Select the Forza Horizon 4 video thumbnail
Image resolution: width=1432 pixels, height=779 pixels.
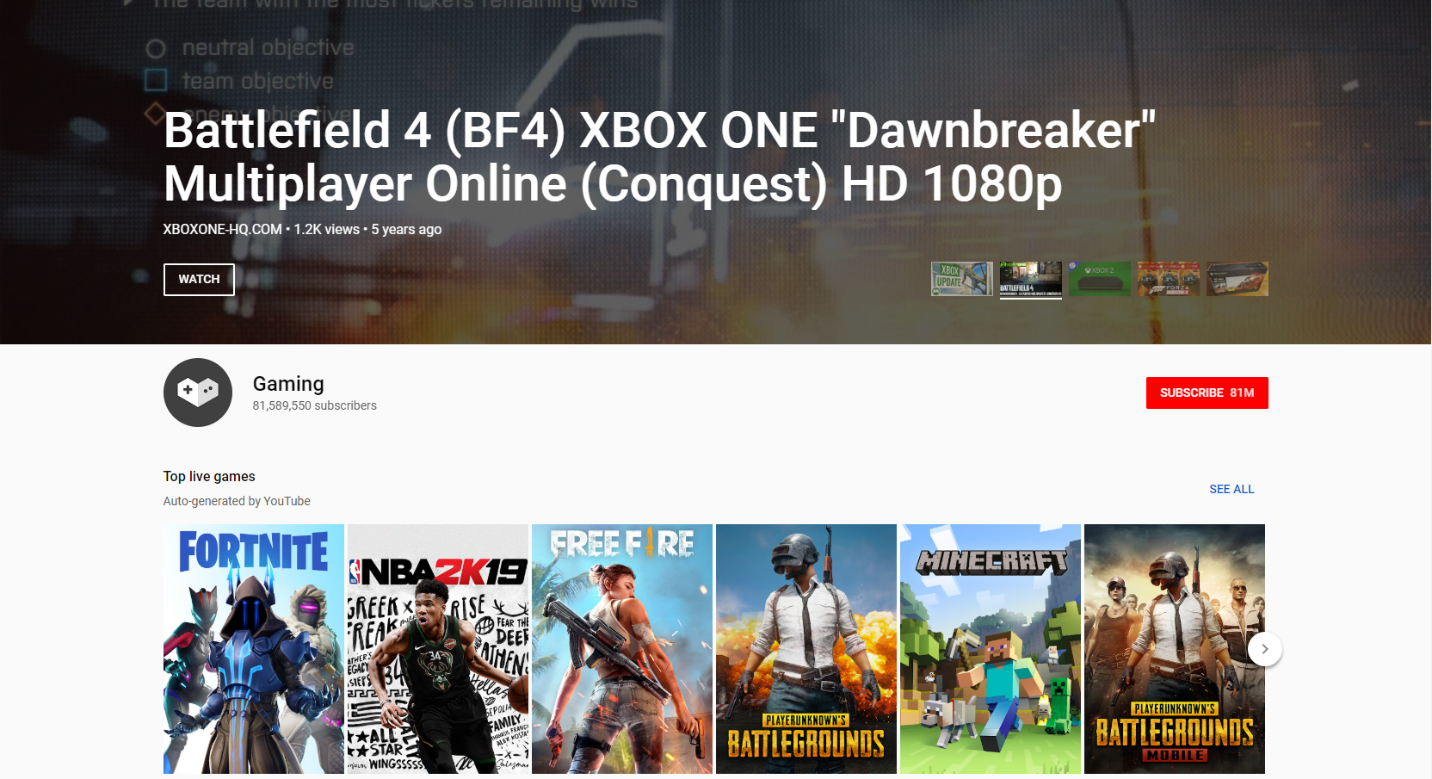pyautogui.click(x=1169, y=279)
